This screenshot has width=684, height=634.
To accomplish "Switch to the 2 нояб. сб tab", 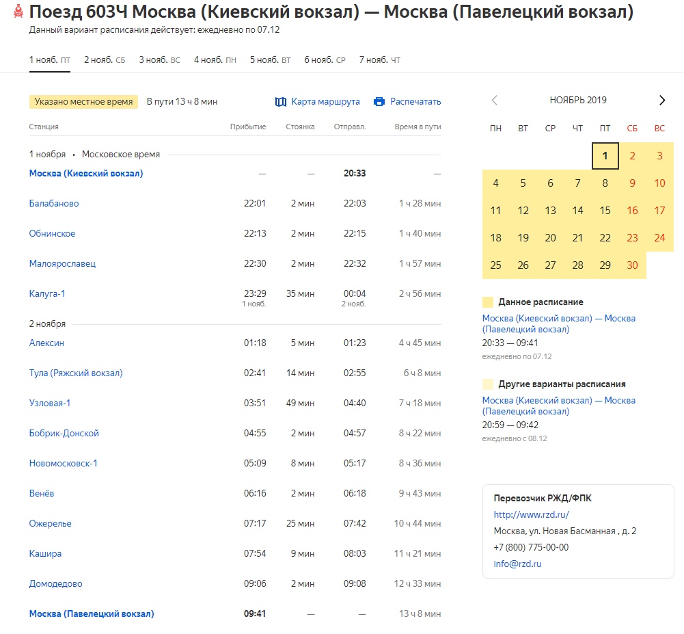I will [x=104, y=60].
